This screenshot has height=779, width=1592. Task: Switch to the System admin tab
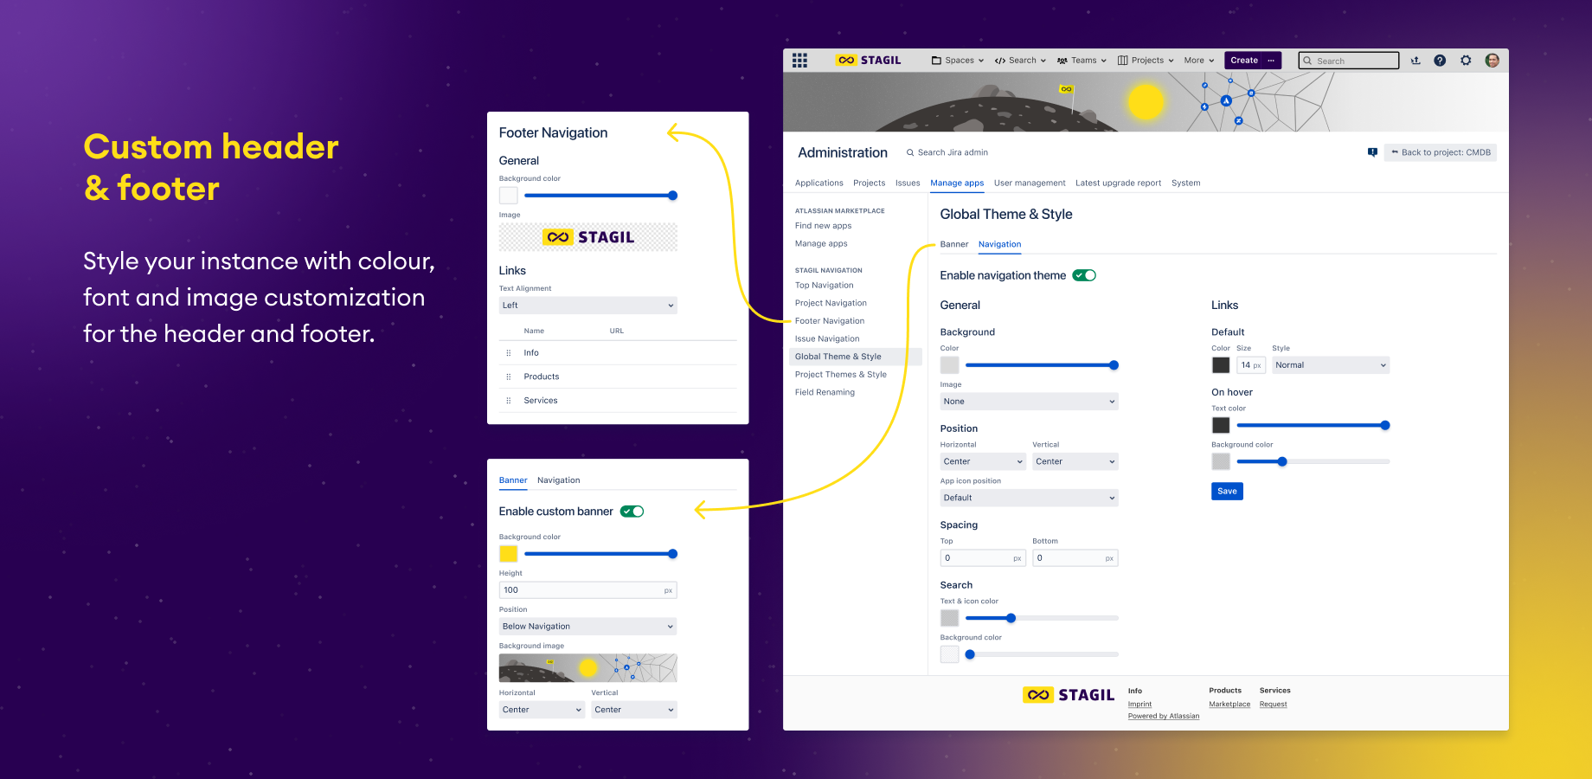(1185, 183)
